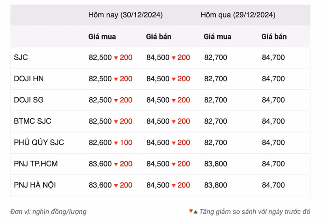322x221 pixels.
Task: Select the Hôm nay (30/12/2024) column header
Action: [x=125, y=15]
